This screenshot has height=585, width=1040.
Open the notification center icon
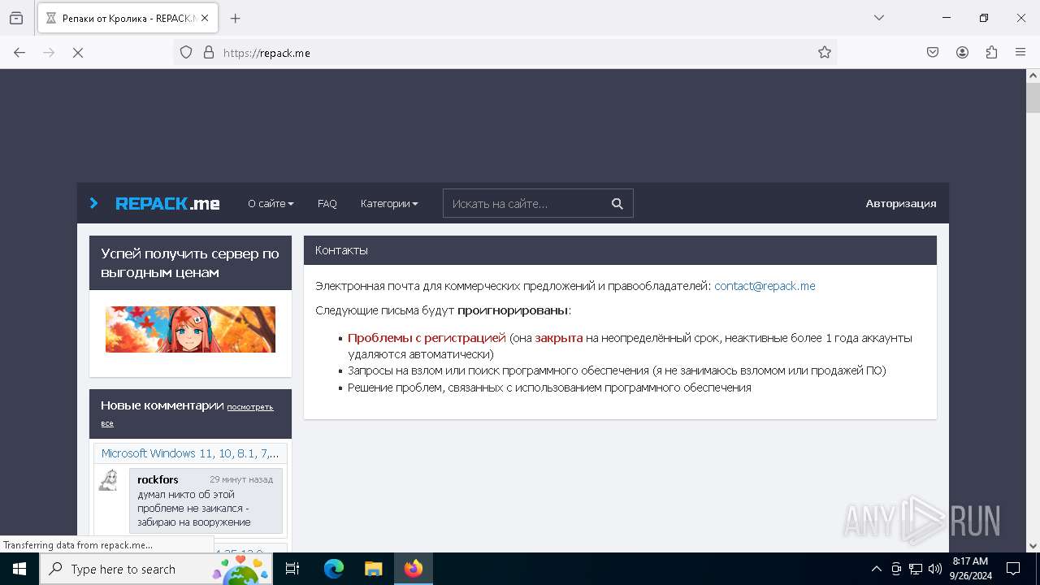1013,569
